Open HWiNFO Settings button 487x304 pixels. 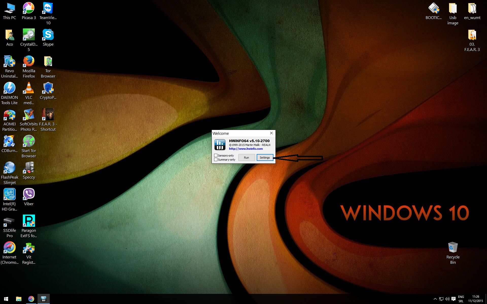tap(265, 158)
